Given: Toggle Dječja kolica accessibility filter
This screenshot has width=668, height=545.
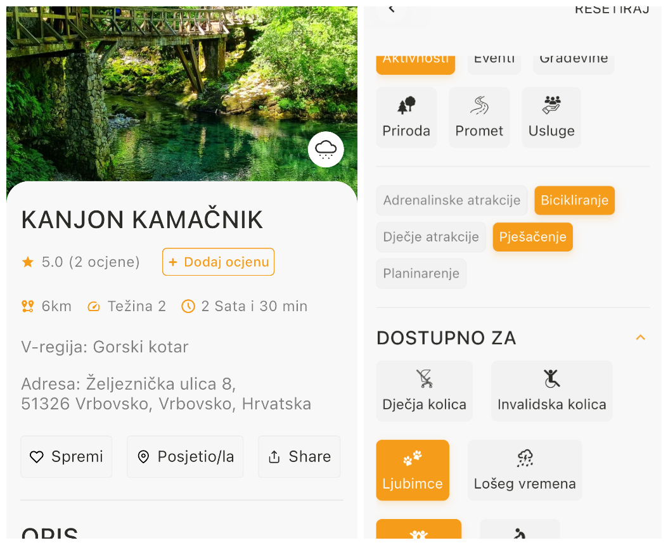Looking at the screenshot, I should [424, 390].
